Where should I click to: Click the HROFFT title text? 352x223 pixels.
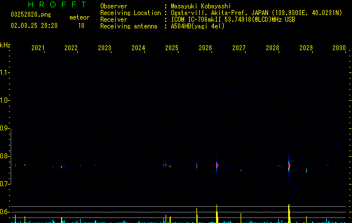coord(57,4)
